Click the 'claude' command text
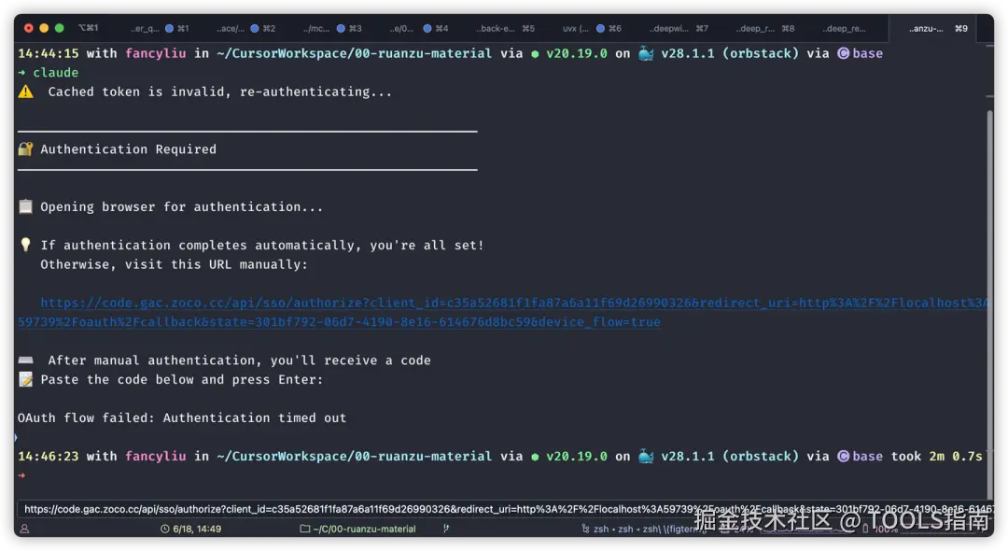 [x=56, y=73]
